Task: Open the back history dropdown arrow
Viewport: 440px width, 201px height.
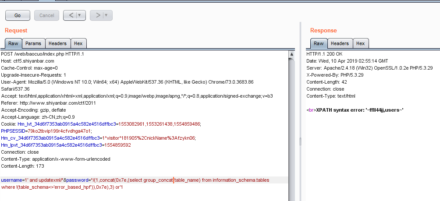Action: 81,15
